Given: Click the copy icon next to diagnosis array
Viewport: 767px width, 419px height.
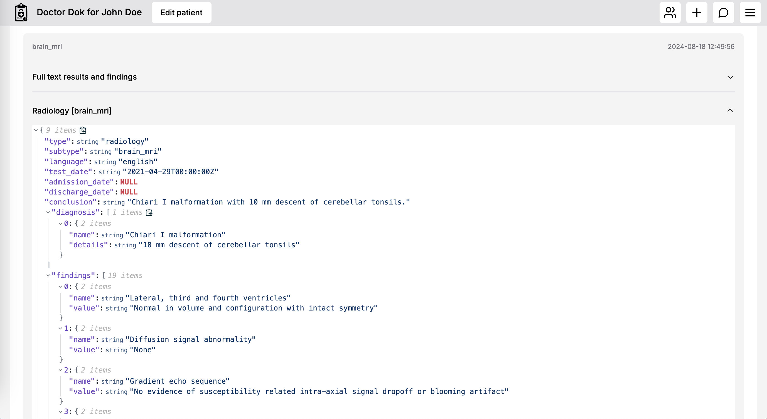Looking at the screenshot, I should [x=150, y=213].
